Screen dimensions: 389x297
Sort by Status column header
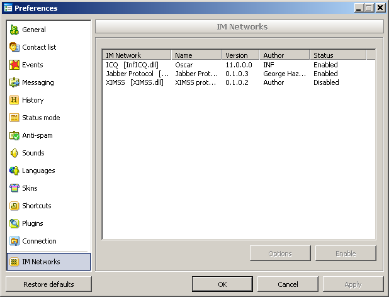tap(338, 55)
